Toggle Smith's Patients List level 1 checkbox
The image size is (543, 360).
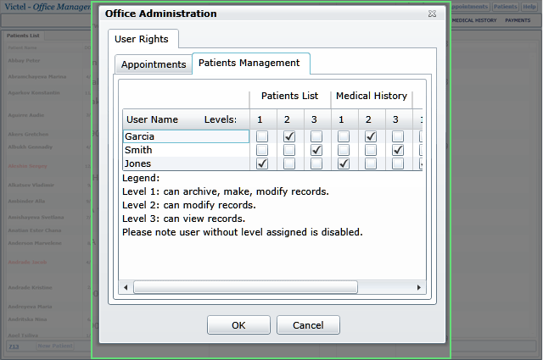(262, 150)
